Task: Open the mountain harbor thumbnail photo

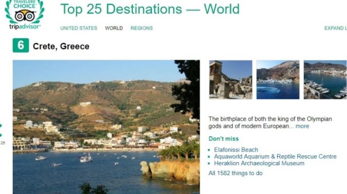Action: [x=278, y=80]
